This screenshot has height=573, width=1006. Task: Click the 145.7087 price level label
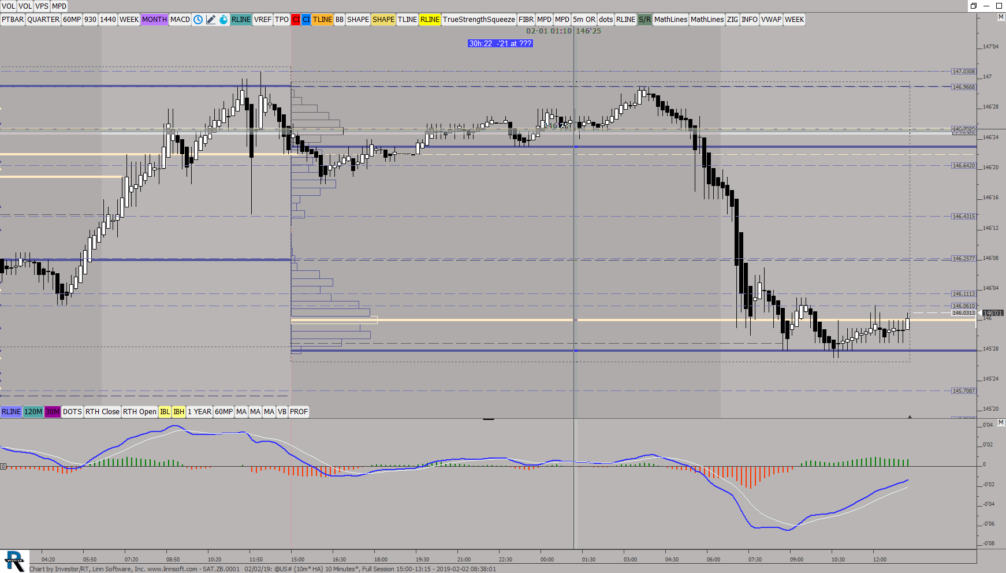point(964,391)
